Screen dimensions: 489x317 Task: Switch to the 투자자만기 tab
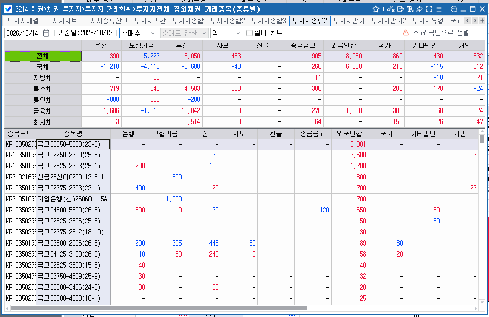pos(349,21)
